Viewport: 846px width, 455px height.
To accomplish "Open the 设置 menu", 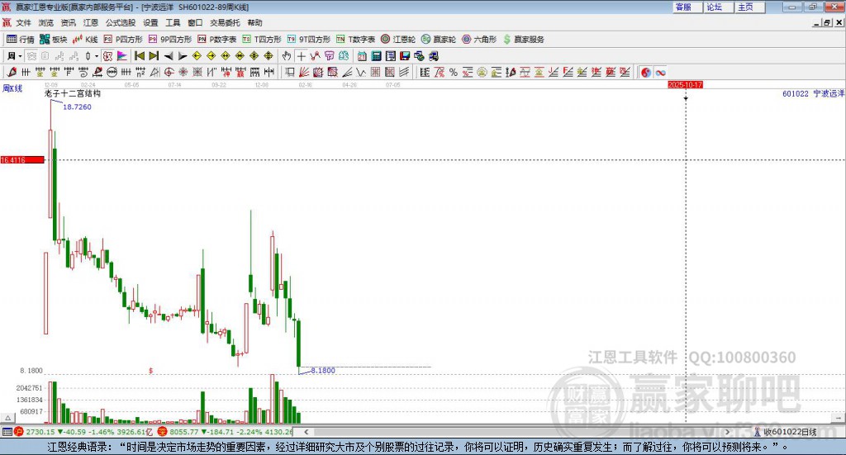I will click(150, 22).
